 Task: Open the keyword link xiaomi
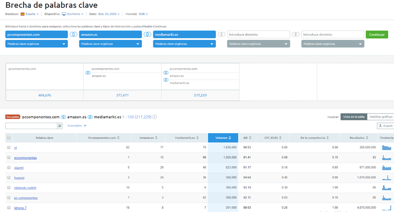pos(19,167)
